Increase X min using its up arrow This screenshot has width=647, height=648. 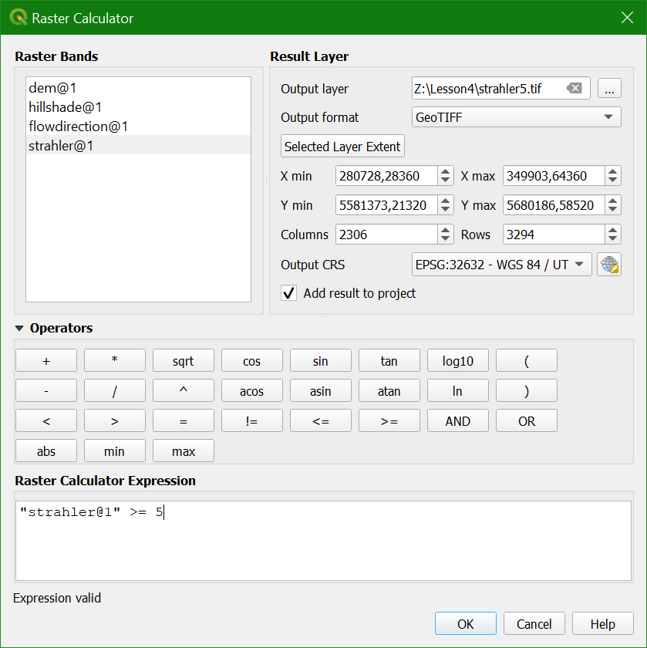(x=446, y=171)
